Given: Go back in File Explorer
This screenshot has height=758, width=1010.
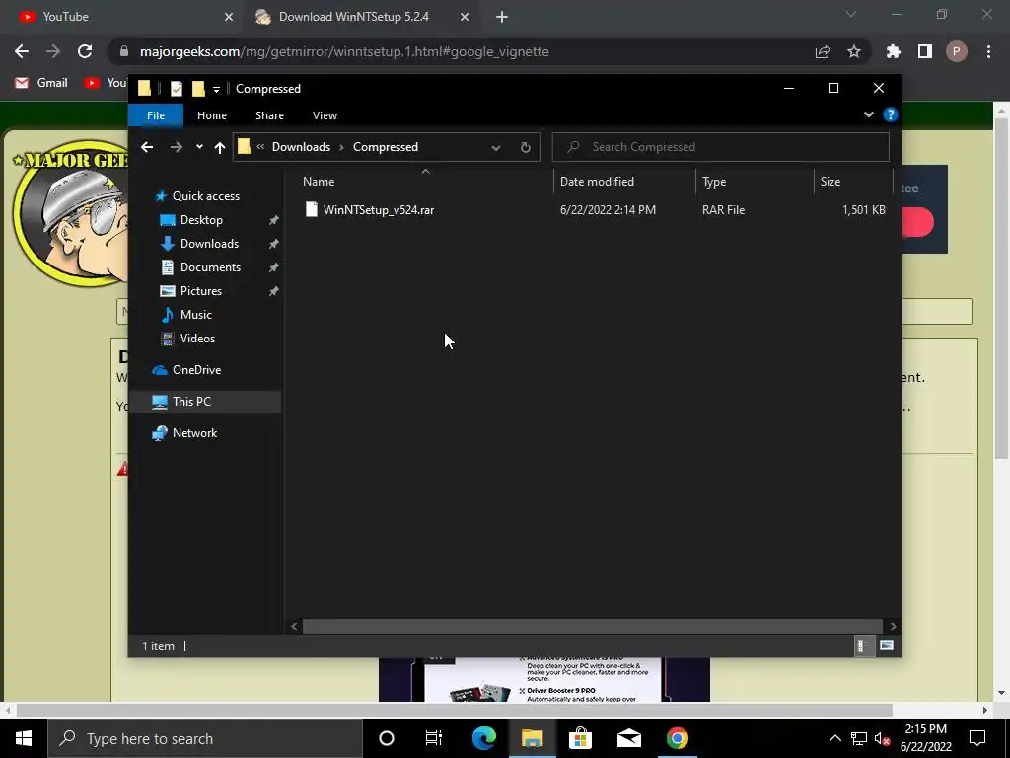Looking at the screenshot, I should 147,147.
